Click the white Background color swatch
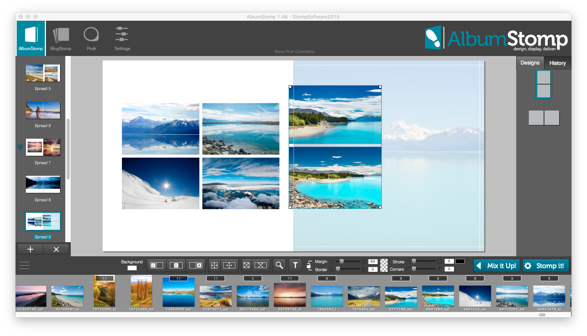This screenshot has width=587, height=336. point(132,268)
